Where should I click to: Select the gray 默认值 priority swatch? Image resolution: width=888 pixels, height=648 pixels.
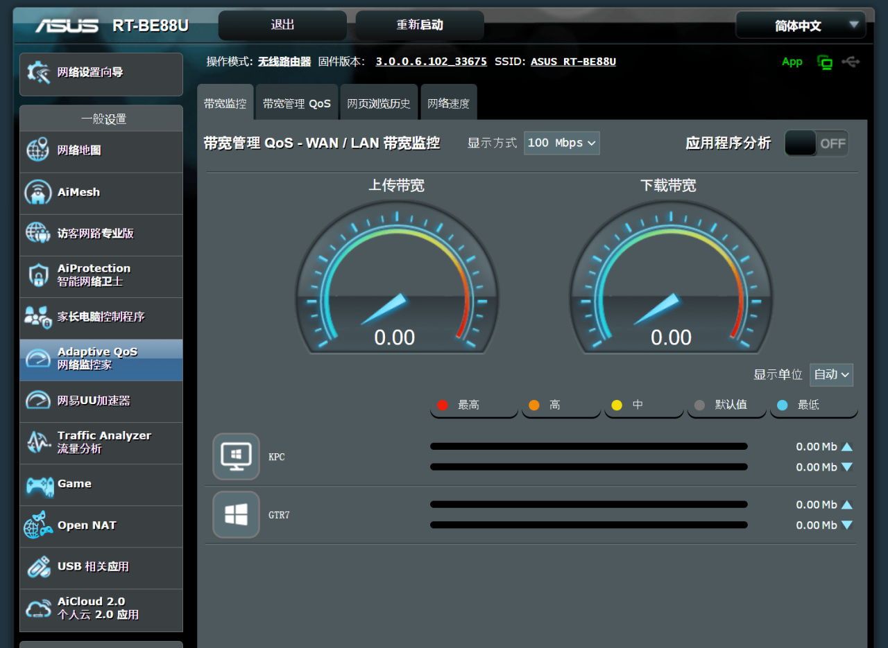(699, 405)
